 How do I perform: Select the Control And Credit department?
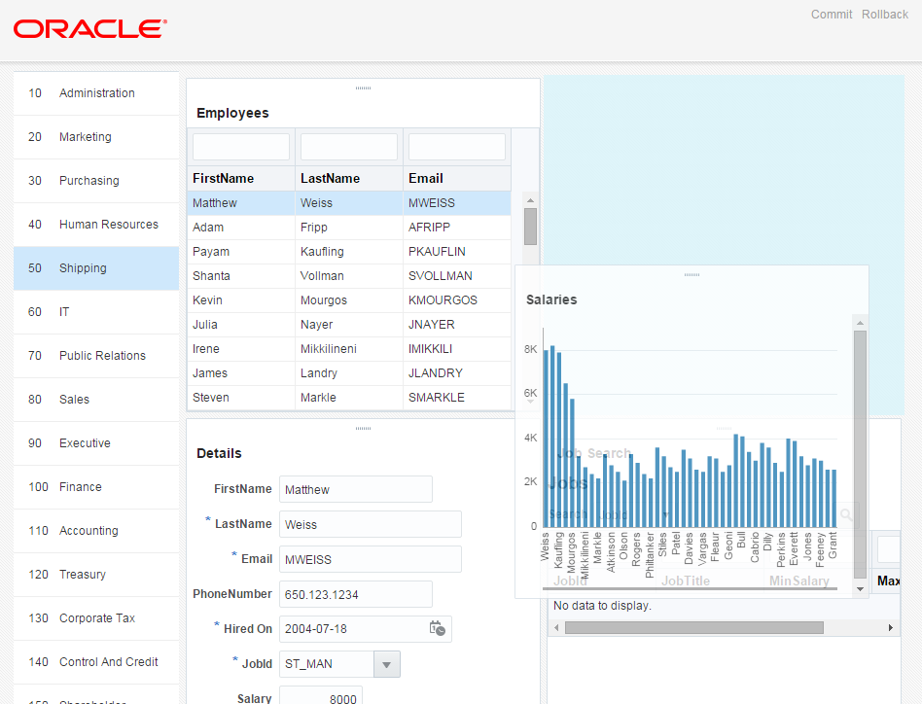coord(96,662)
